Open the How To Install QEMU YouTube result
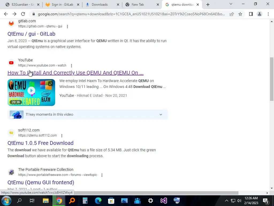The width and height of the screenshot is (274, 206). tap(75, 73)
